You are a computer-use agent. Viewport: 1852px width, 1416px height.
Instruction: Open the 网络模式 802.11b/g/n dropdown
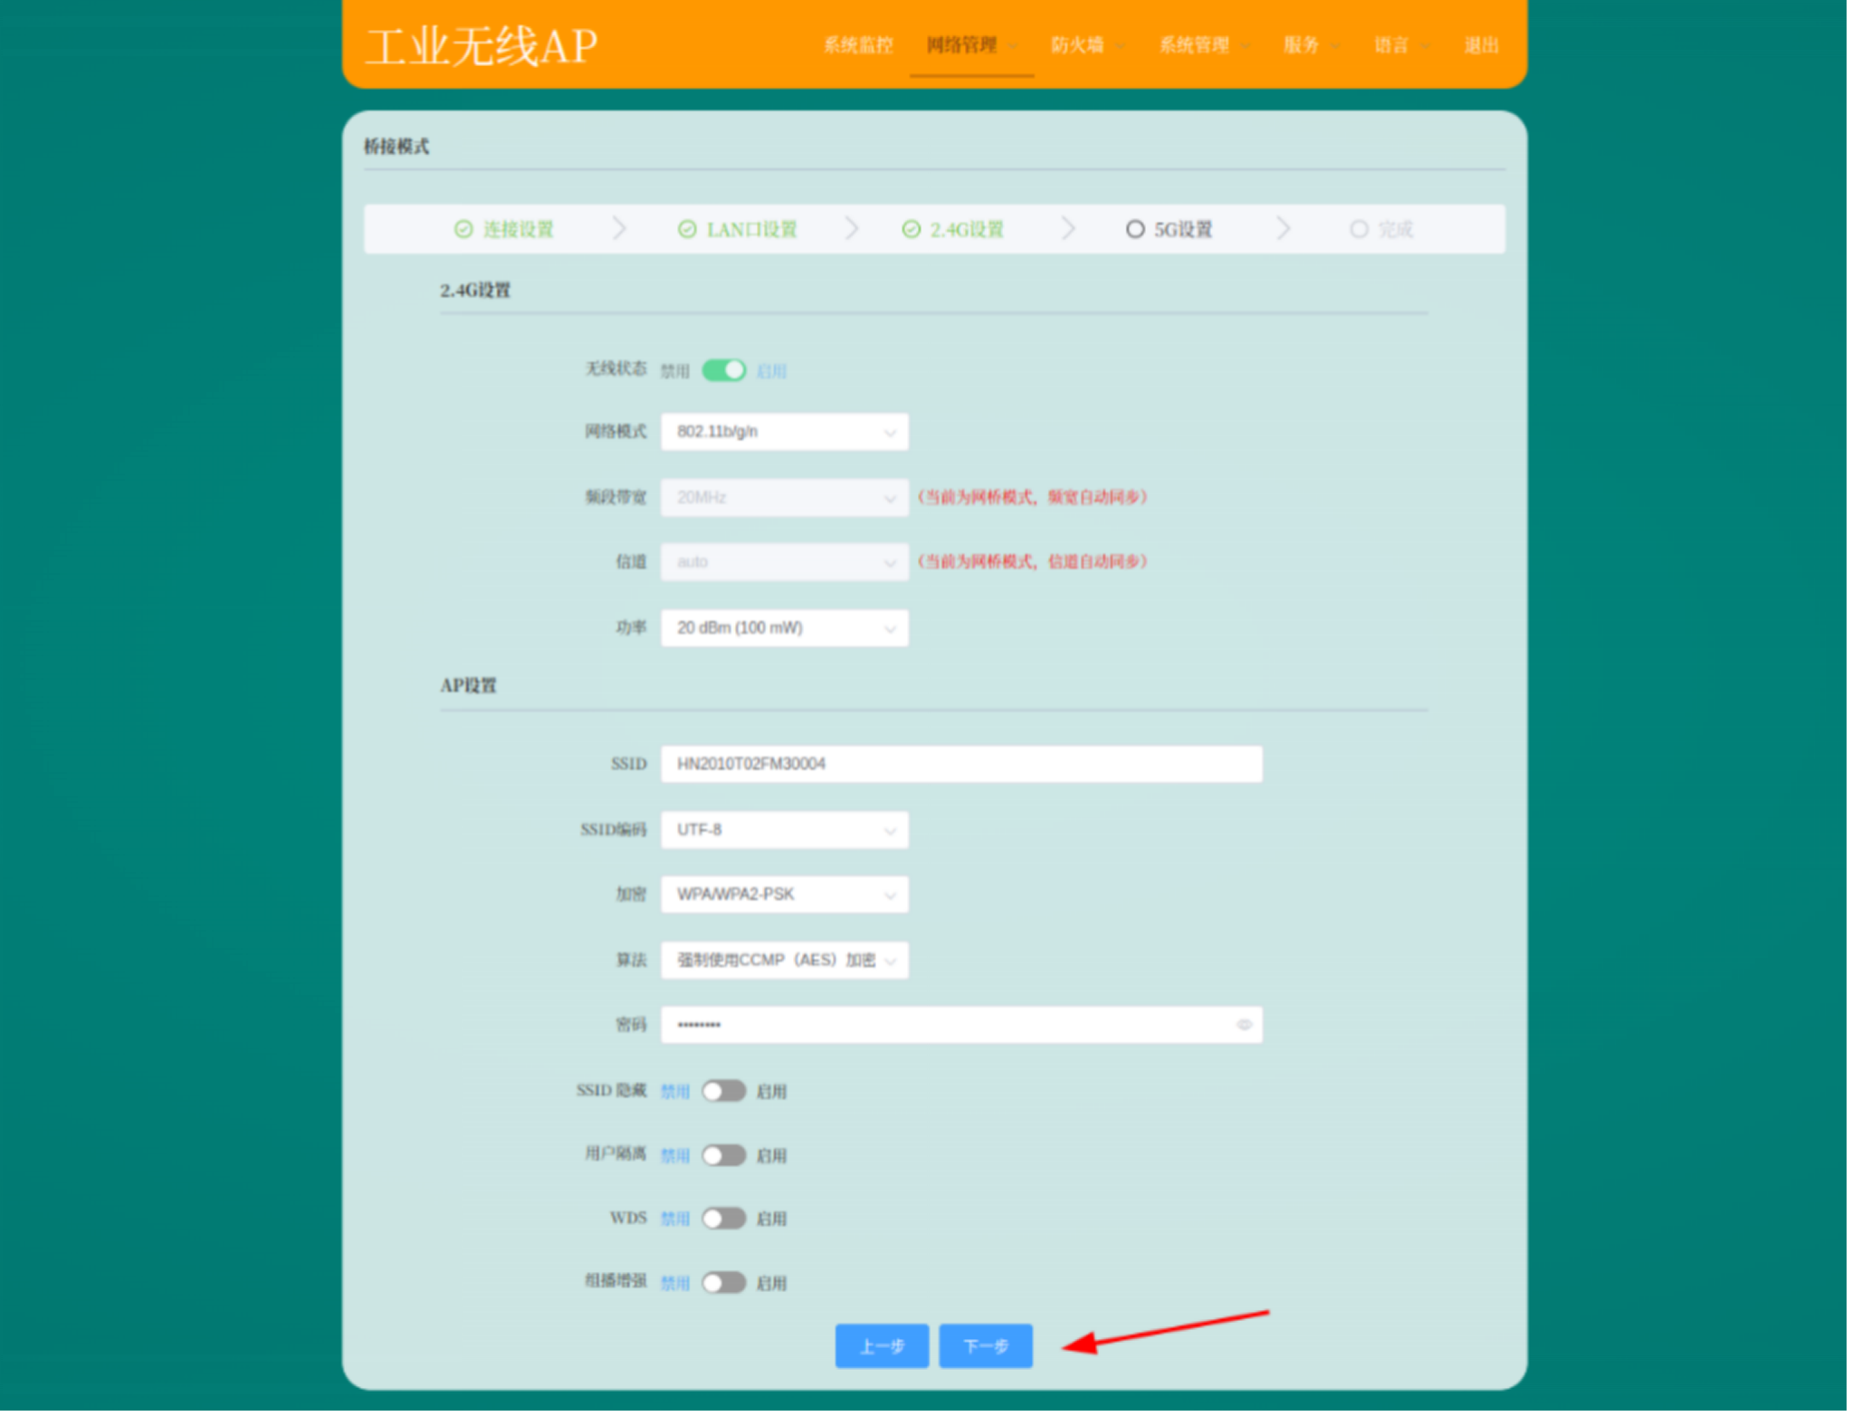784,432
